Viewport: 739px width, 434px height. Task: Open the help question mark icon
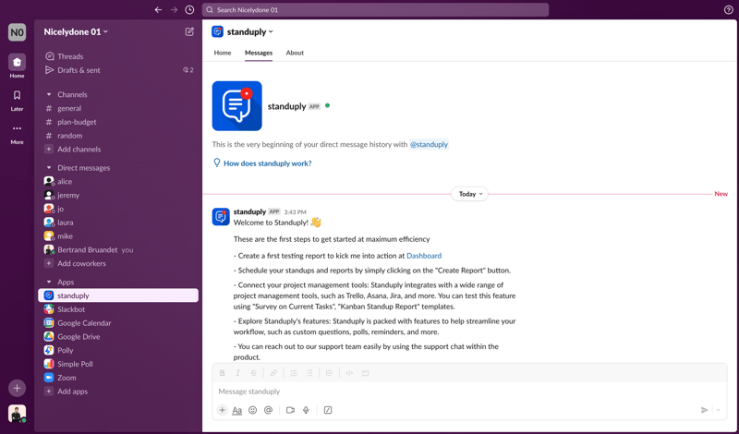[x=728, y=10]
